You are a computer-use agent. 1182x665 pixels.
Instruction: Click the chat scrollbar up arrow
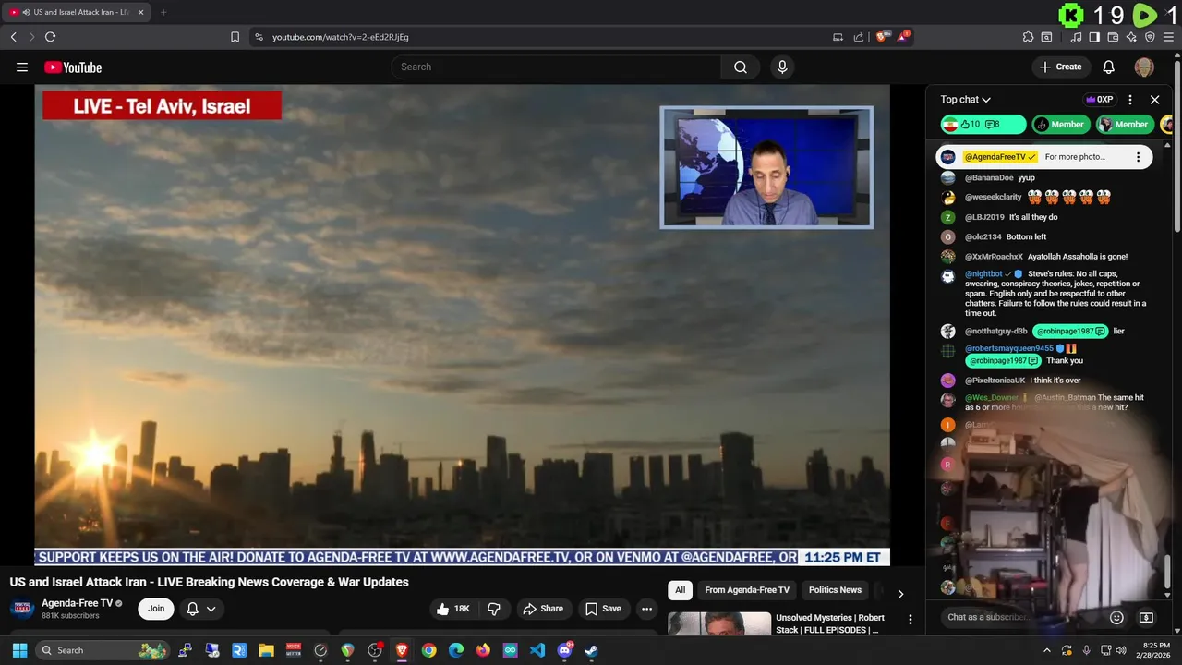(1168, 145)
